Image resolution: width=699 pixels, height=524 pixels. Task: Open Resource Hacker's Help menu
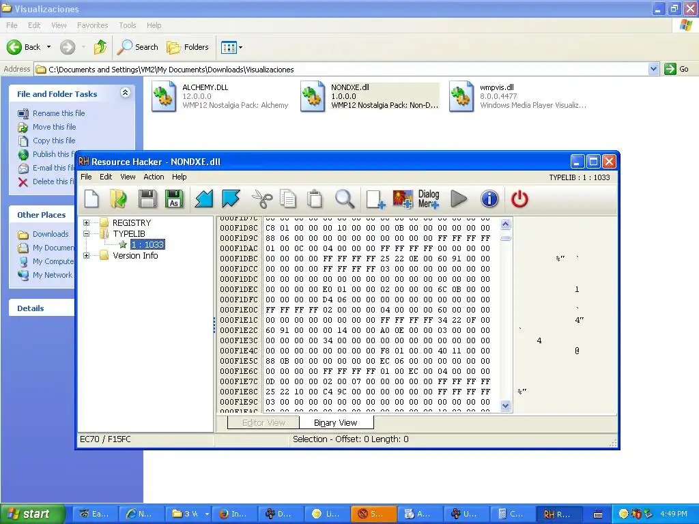(180, 177)
